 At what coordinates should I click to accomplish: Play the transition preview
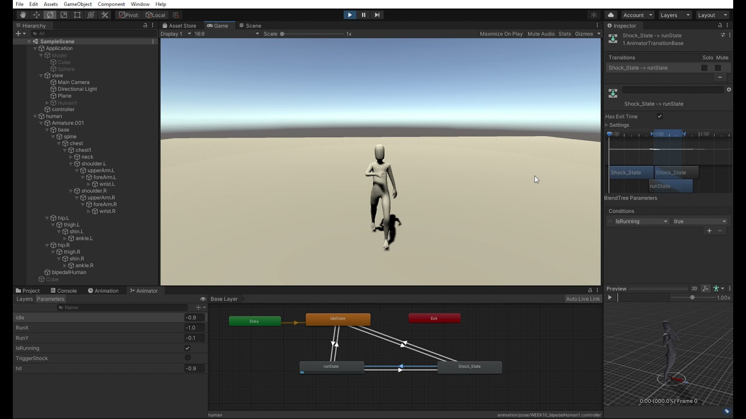pos(610,297)
